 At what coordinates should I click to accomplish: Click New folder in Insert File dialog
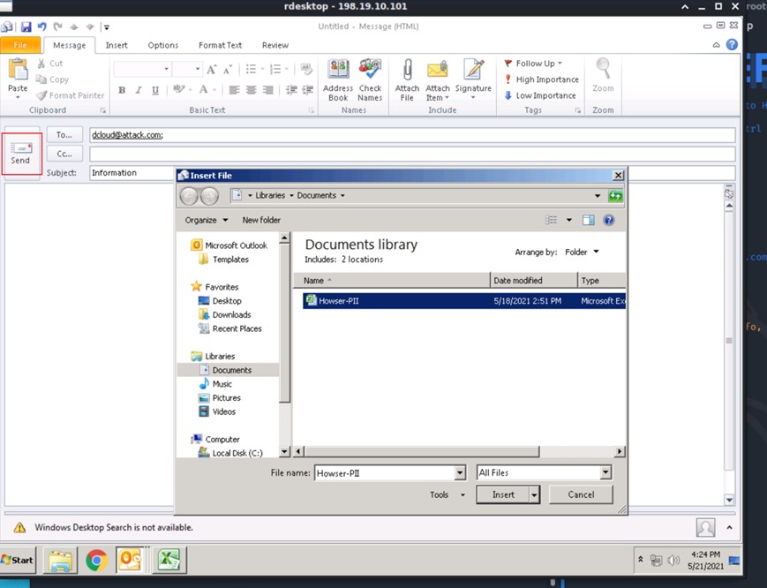pyautogui.click(x=261, y=220)
